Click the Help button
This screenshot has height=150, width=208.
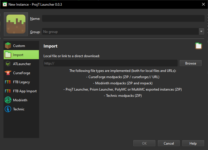pyautogui.click(x=193, y=143)
